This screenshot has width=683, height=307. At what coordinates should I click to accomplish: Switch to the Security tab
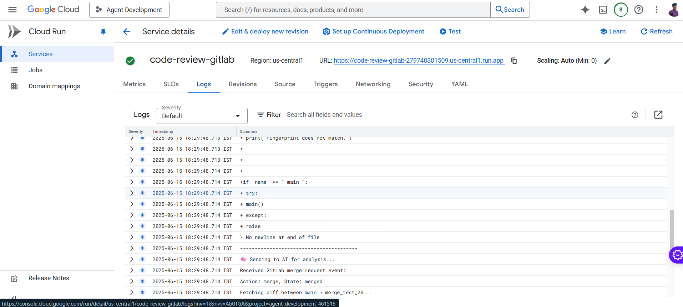(x=421, y=84)
